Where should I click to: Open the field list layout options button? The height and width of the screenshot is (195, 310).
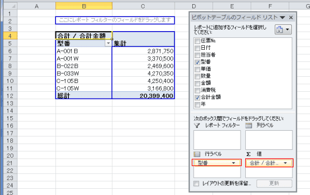[x=283, y=30]
